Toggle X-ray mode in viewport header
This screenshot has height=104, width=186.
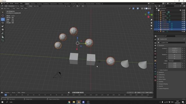point(142,8)
